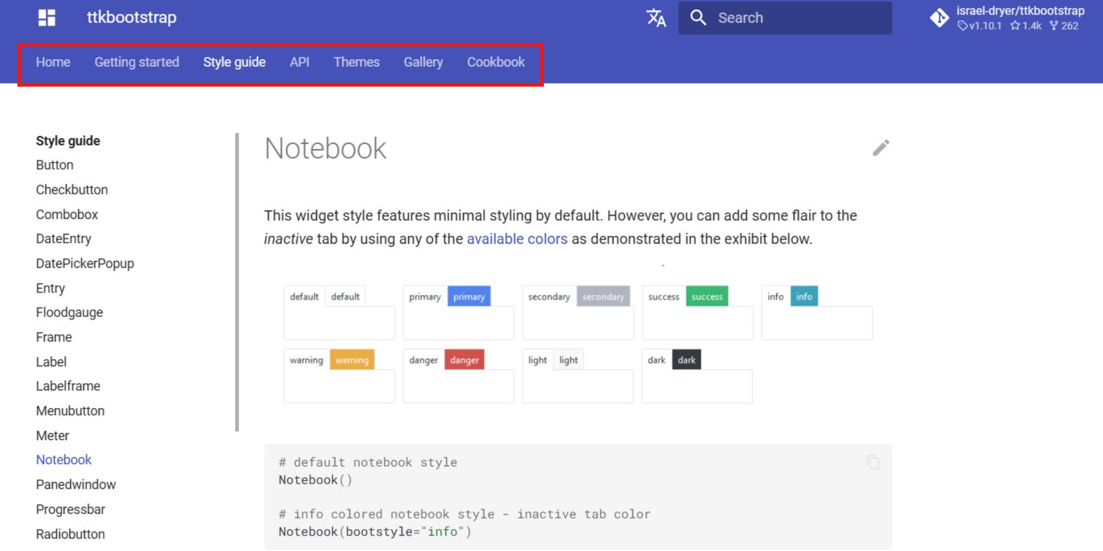Image resolution: width=1103 pixels, height=551 pixels.
Task: Open the language selector icon
Action: 656,18
